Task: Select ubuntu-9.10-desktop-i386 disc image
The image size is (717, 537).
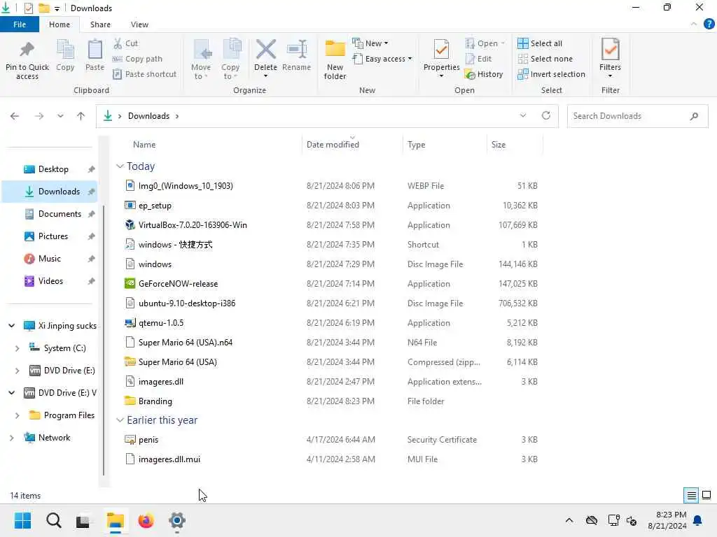Action: coord(186,303)
